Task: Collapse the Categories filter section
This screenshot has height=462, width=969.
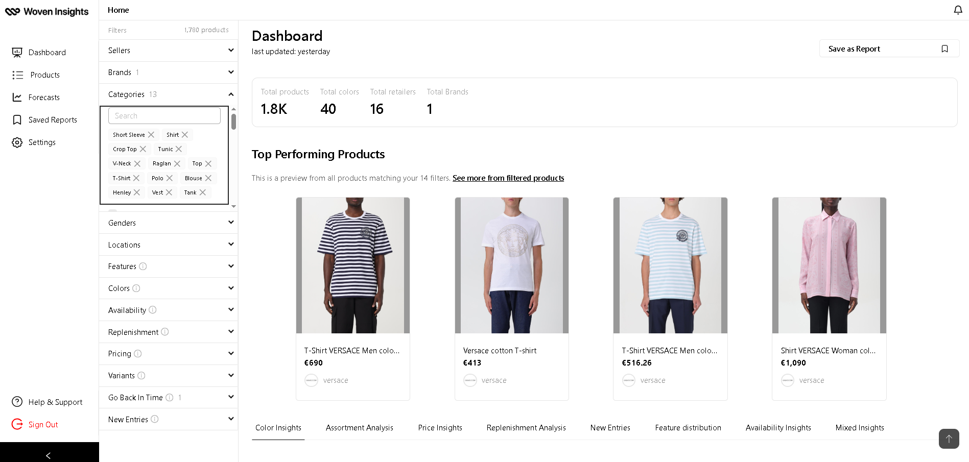Action: coord(231,94)
